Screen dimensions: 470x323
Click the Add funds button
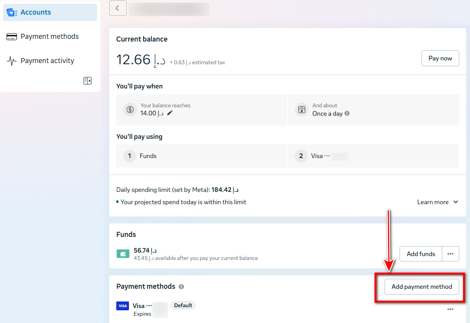coord(420,254)
